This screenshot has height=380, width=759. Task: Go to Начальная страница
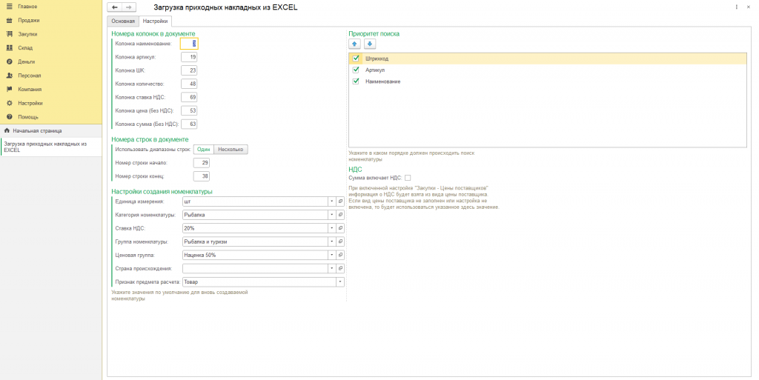tap(37, 130)
